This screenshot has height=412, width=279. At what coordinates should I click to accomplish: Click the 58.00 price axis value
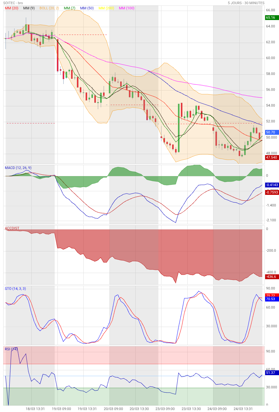coord(270,74)
